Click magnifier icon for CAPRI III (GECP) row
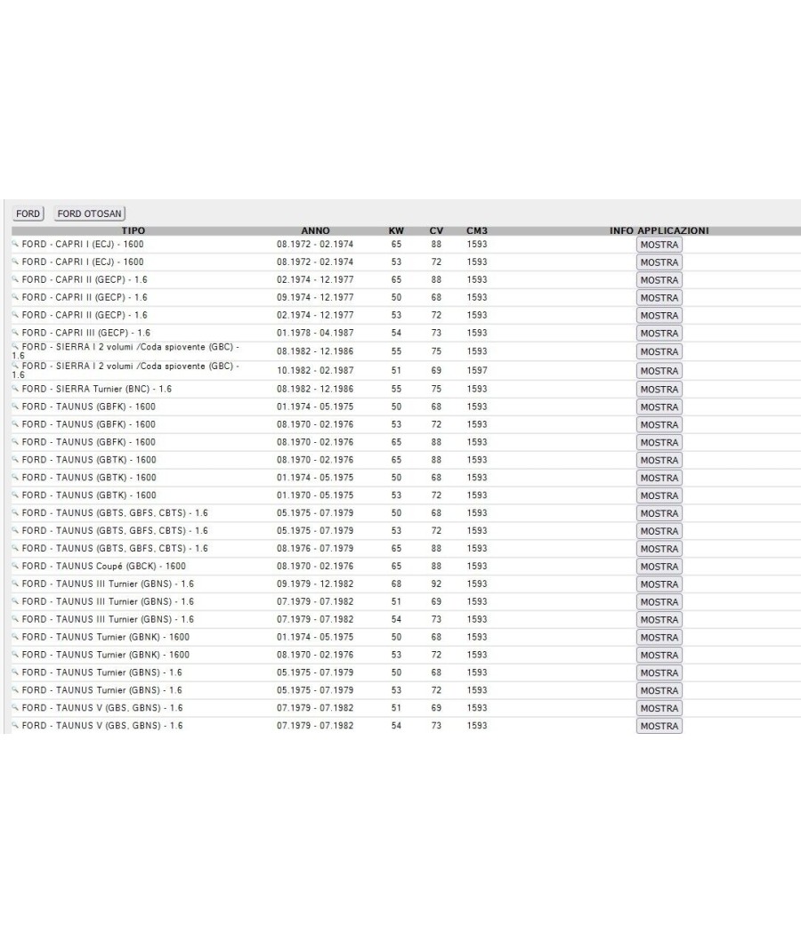 point(15,333)
